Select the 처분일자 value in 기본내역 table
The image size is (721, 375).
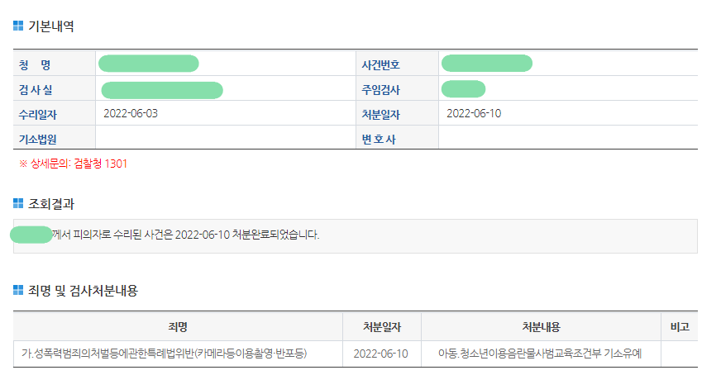point(474,113)
